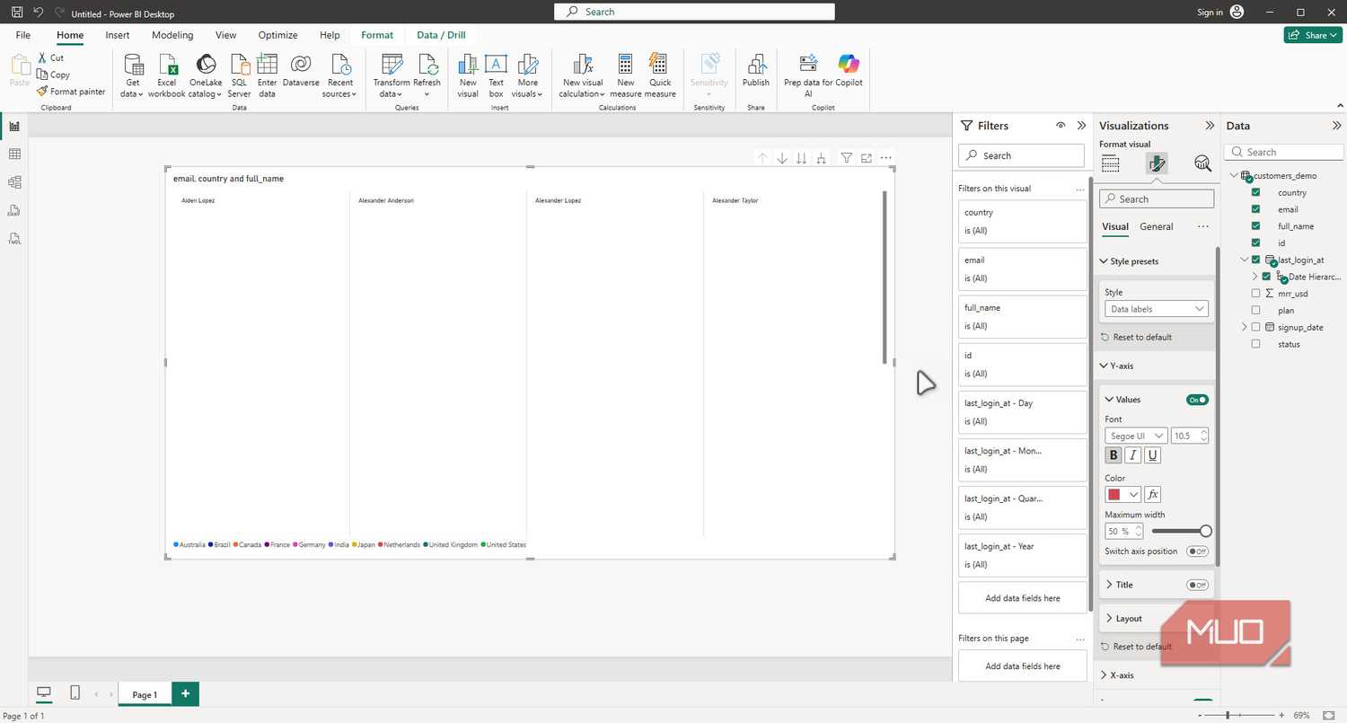Screen dimensions: 1347x723
Task: Open the View ribbon tab
Action: click(x=226, y=35)
